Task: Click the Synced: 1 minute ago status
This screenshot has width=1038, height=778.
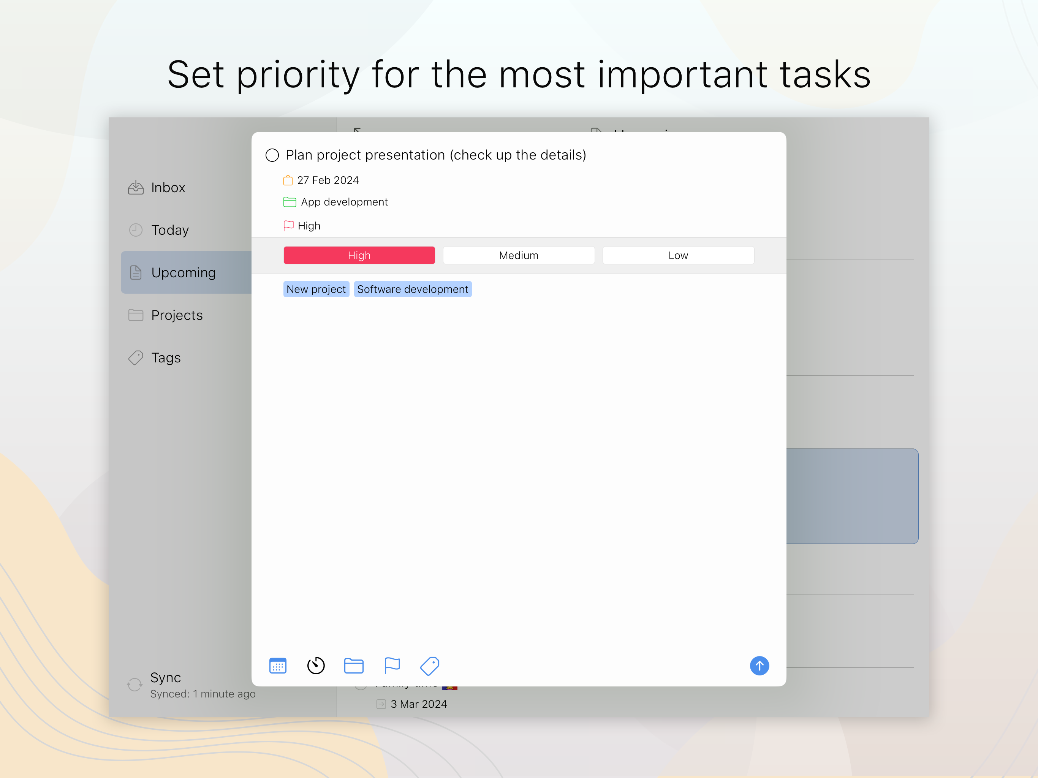Action: [x=203, y=694]
